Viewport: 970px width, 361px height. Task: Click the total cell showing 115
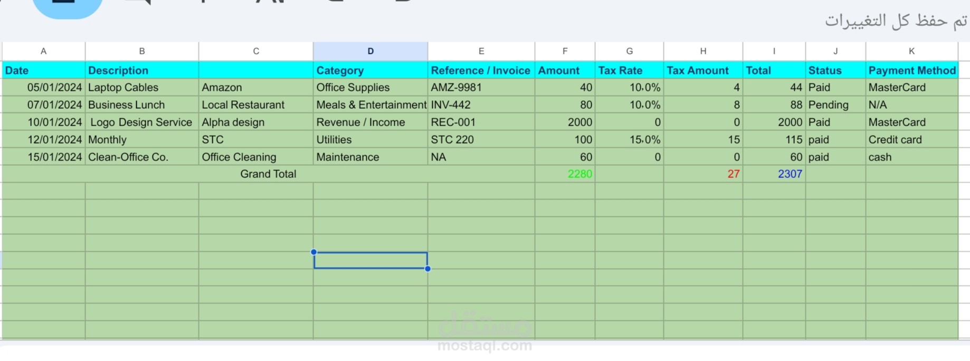(x=774, y=140)
